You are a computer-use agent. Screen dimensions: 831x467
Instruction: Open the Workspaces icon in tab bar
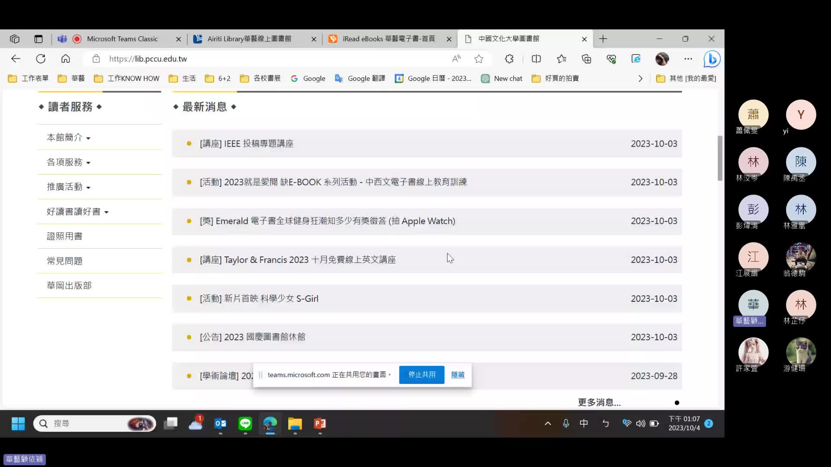pyautogui.click(x=15, y=39)
